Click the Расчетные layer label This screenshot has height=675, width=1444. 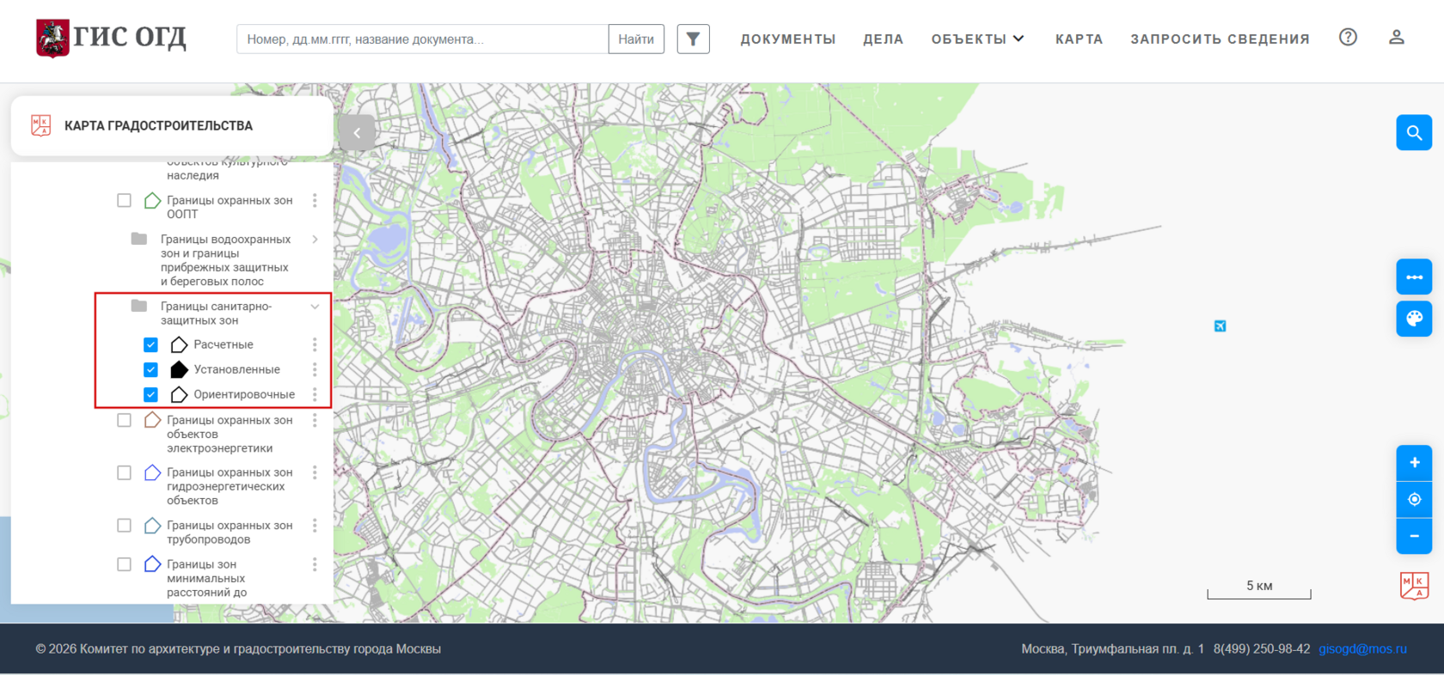223,344
